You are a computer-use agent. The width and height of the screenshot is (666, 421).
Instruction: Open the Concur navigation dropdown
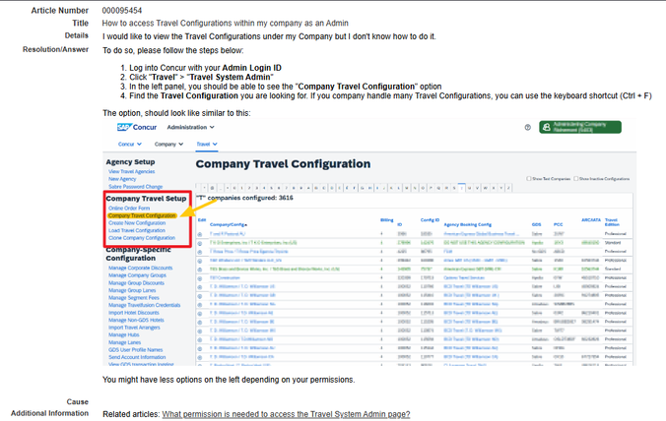pos(129,145)
